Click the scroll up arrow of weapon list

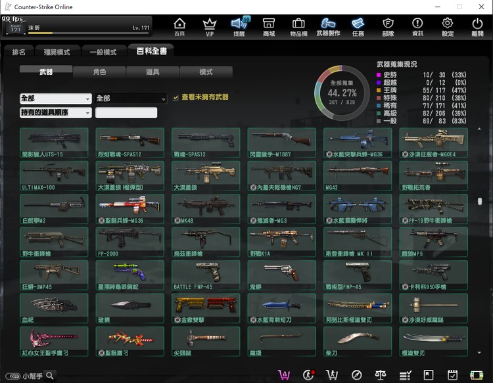coord(479,129)
